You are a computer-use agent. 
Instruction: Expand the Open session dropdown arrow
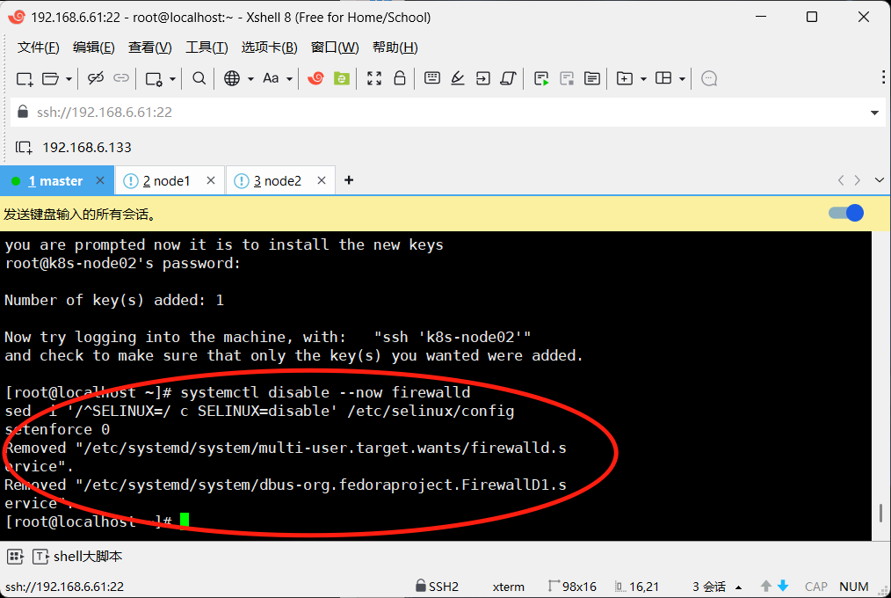point(69,79)
